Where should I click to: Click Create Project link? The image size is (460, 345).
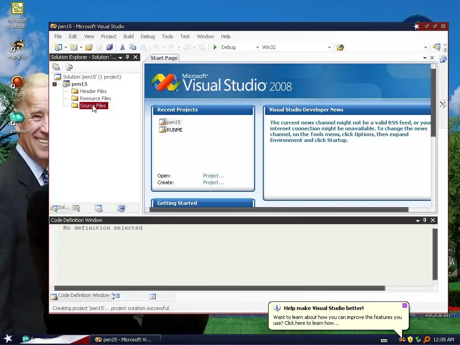[x=213, y=182]
